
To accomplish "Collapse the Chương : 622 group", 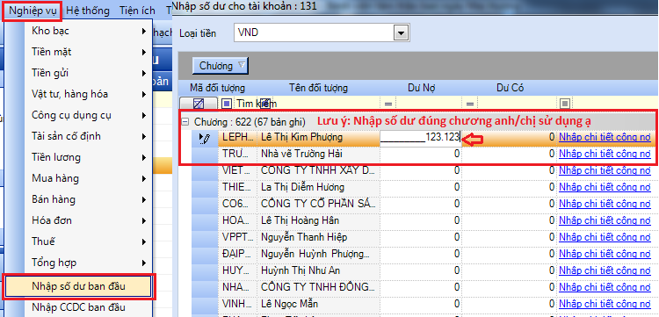I will tap(185, 122).
